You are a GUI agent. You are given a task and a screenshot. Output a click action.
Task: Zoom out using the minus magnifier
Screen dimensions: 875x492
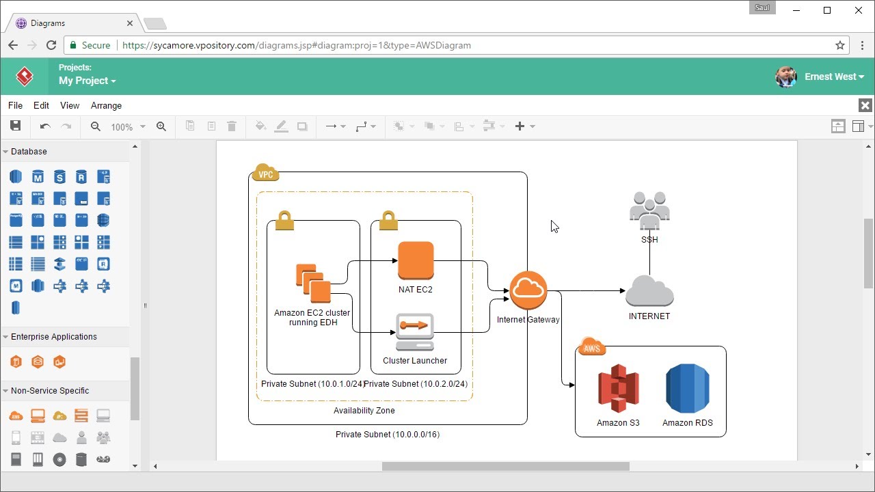point(96,126)
